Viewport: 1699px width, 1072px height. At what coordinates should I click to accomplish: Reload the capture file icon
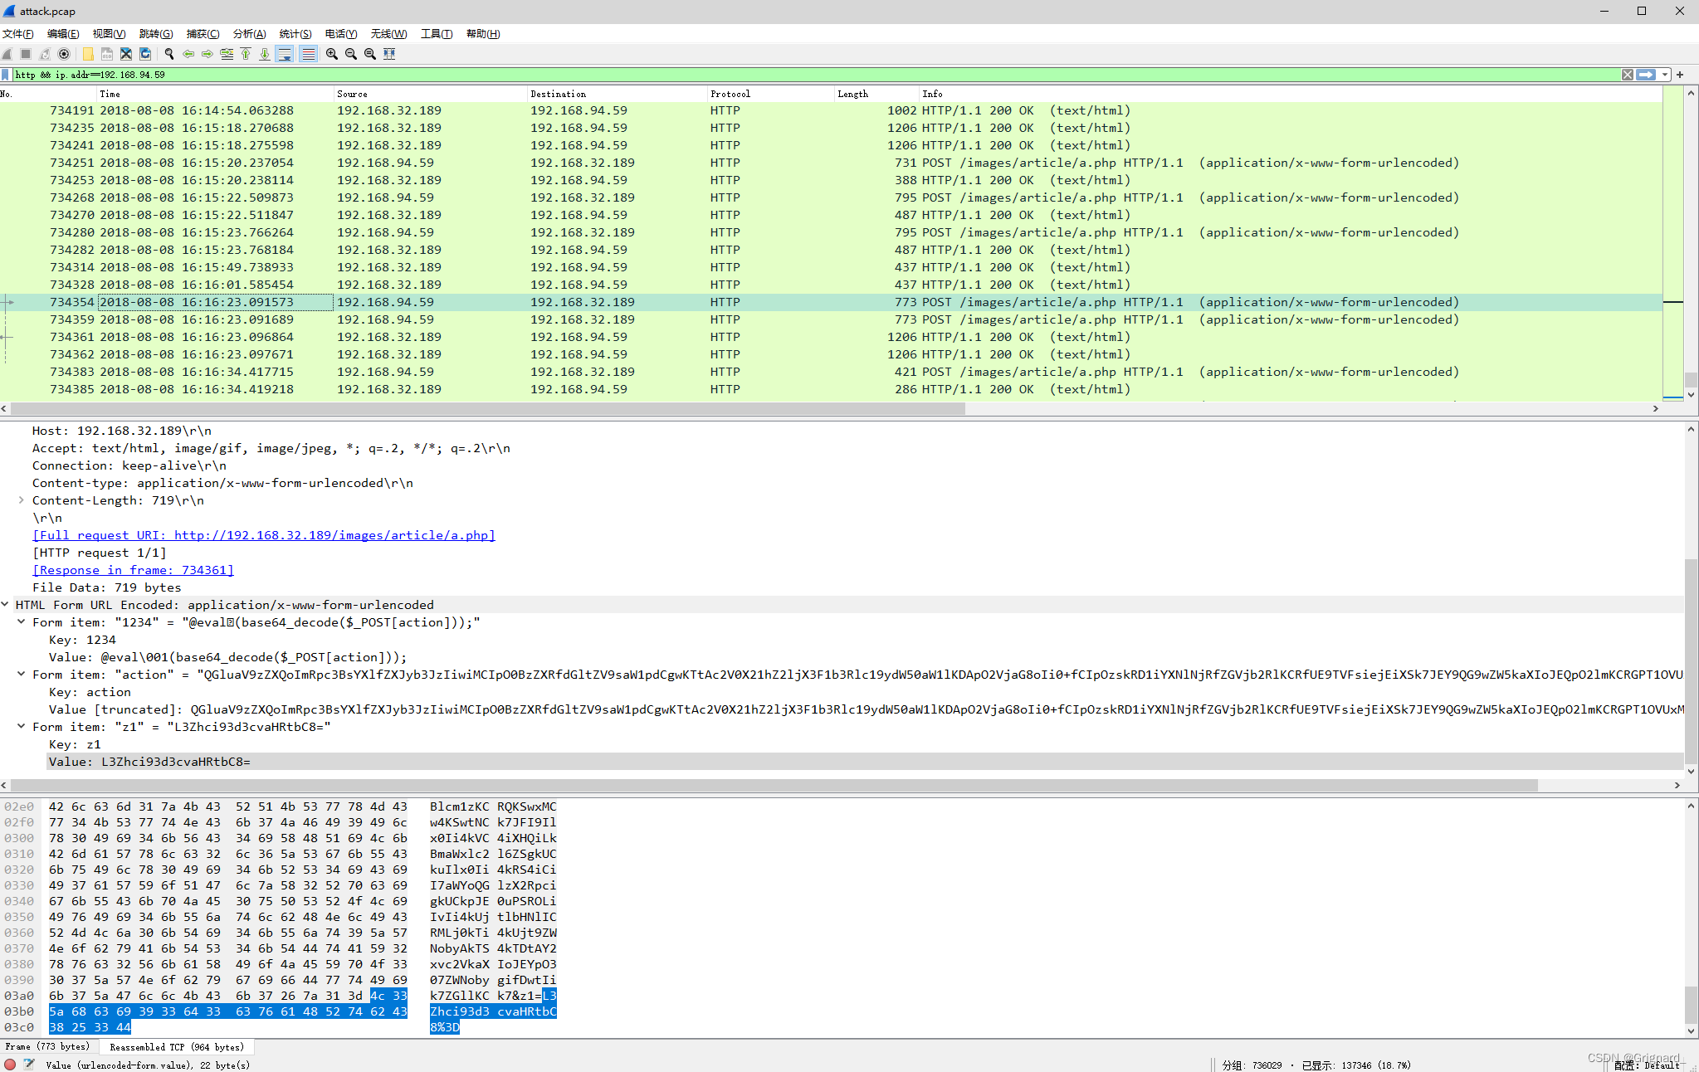[x=145, y=54]
